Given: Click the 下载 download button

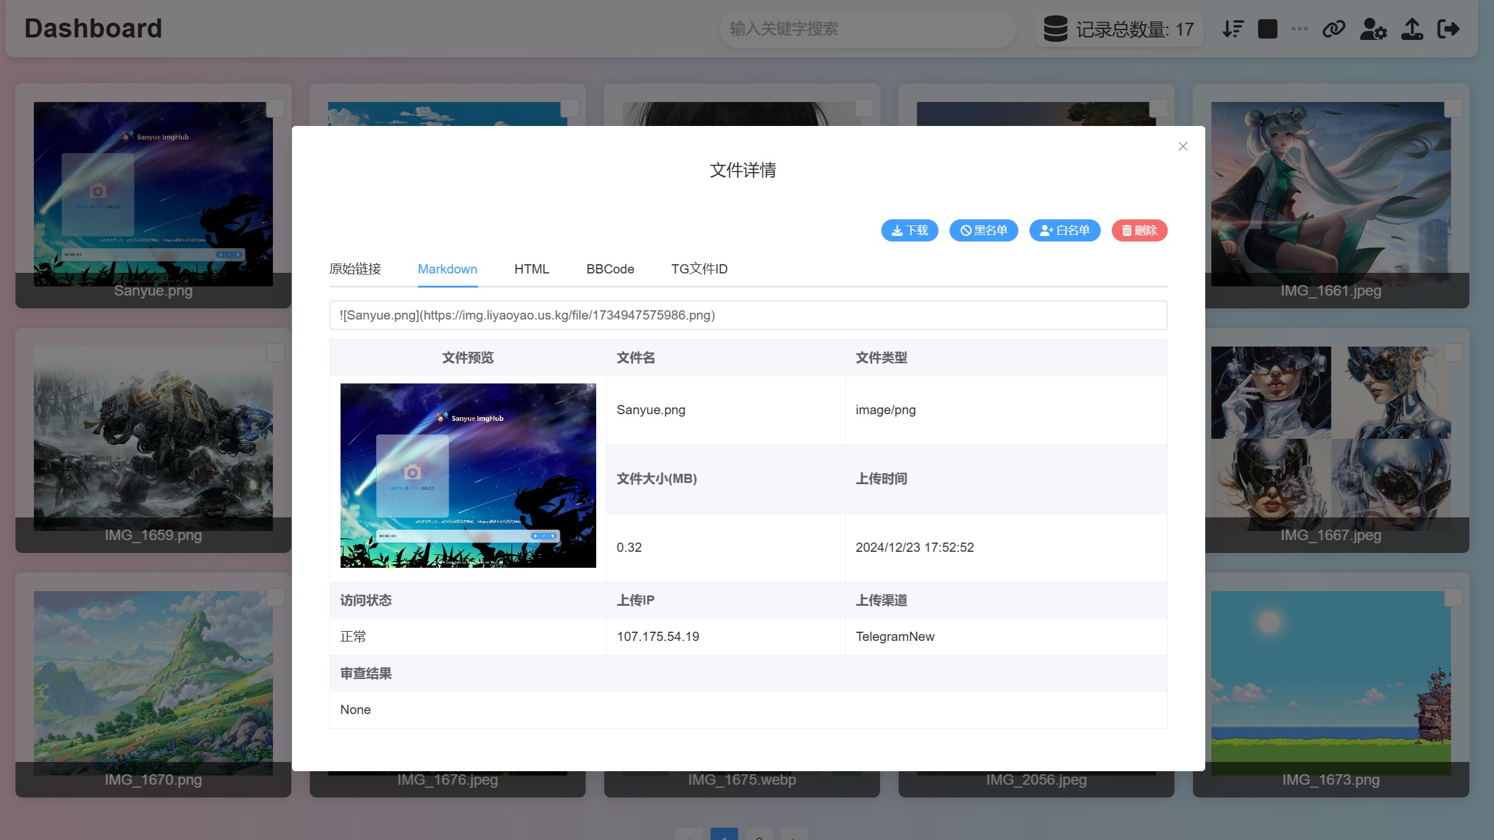Looking at the screenshot, I should 910,230.
